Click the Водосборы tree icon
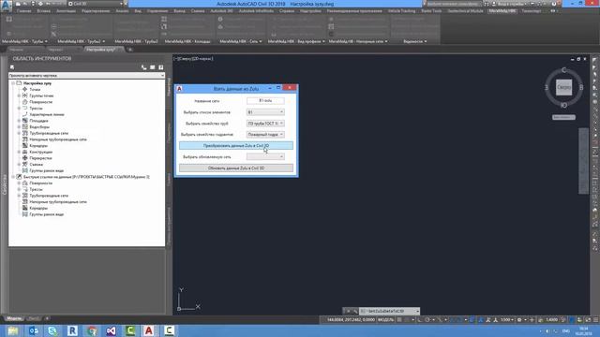600x337 pixels. pyautogui.click(x=25, y=127)
